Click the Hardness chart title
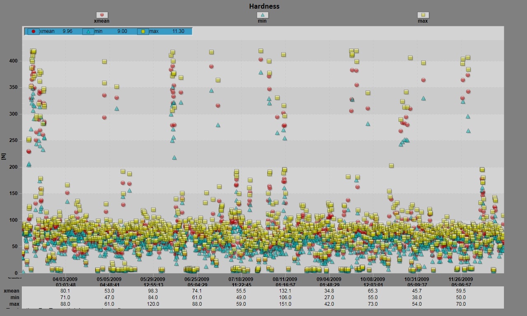This screenshot has height=316, width=527. [264, 6]
